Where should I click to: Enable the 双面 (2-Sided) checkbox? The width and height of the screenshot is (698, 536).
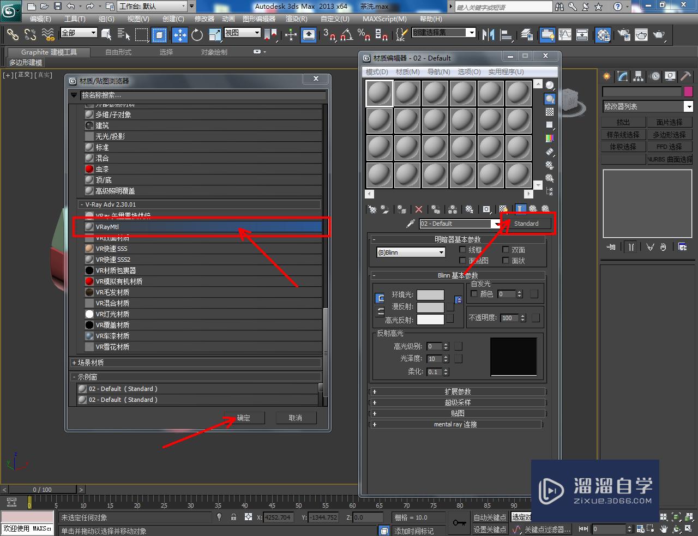pos(506,250)
